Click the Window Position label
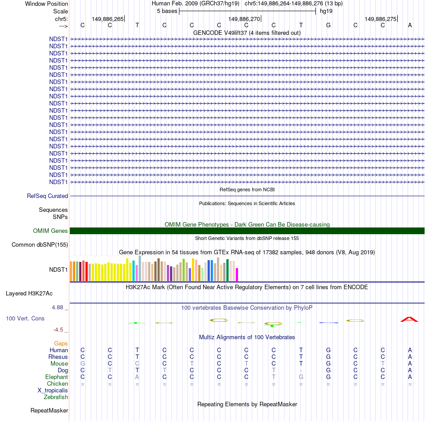Image resolution: width=425 pixels, height=421 pixels. [47, 4]
